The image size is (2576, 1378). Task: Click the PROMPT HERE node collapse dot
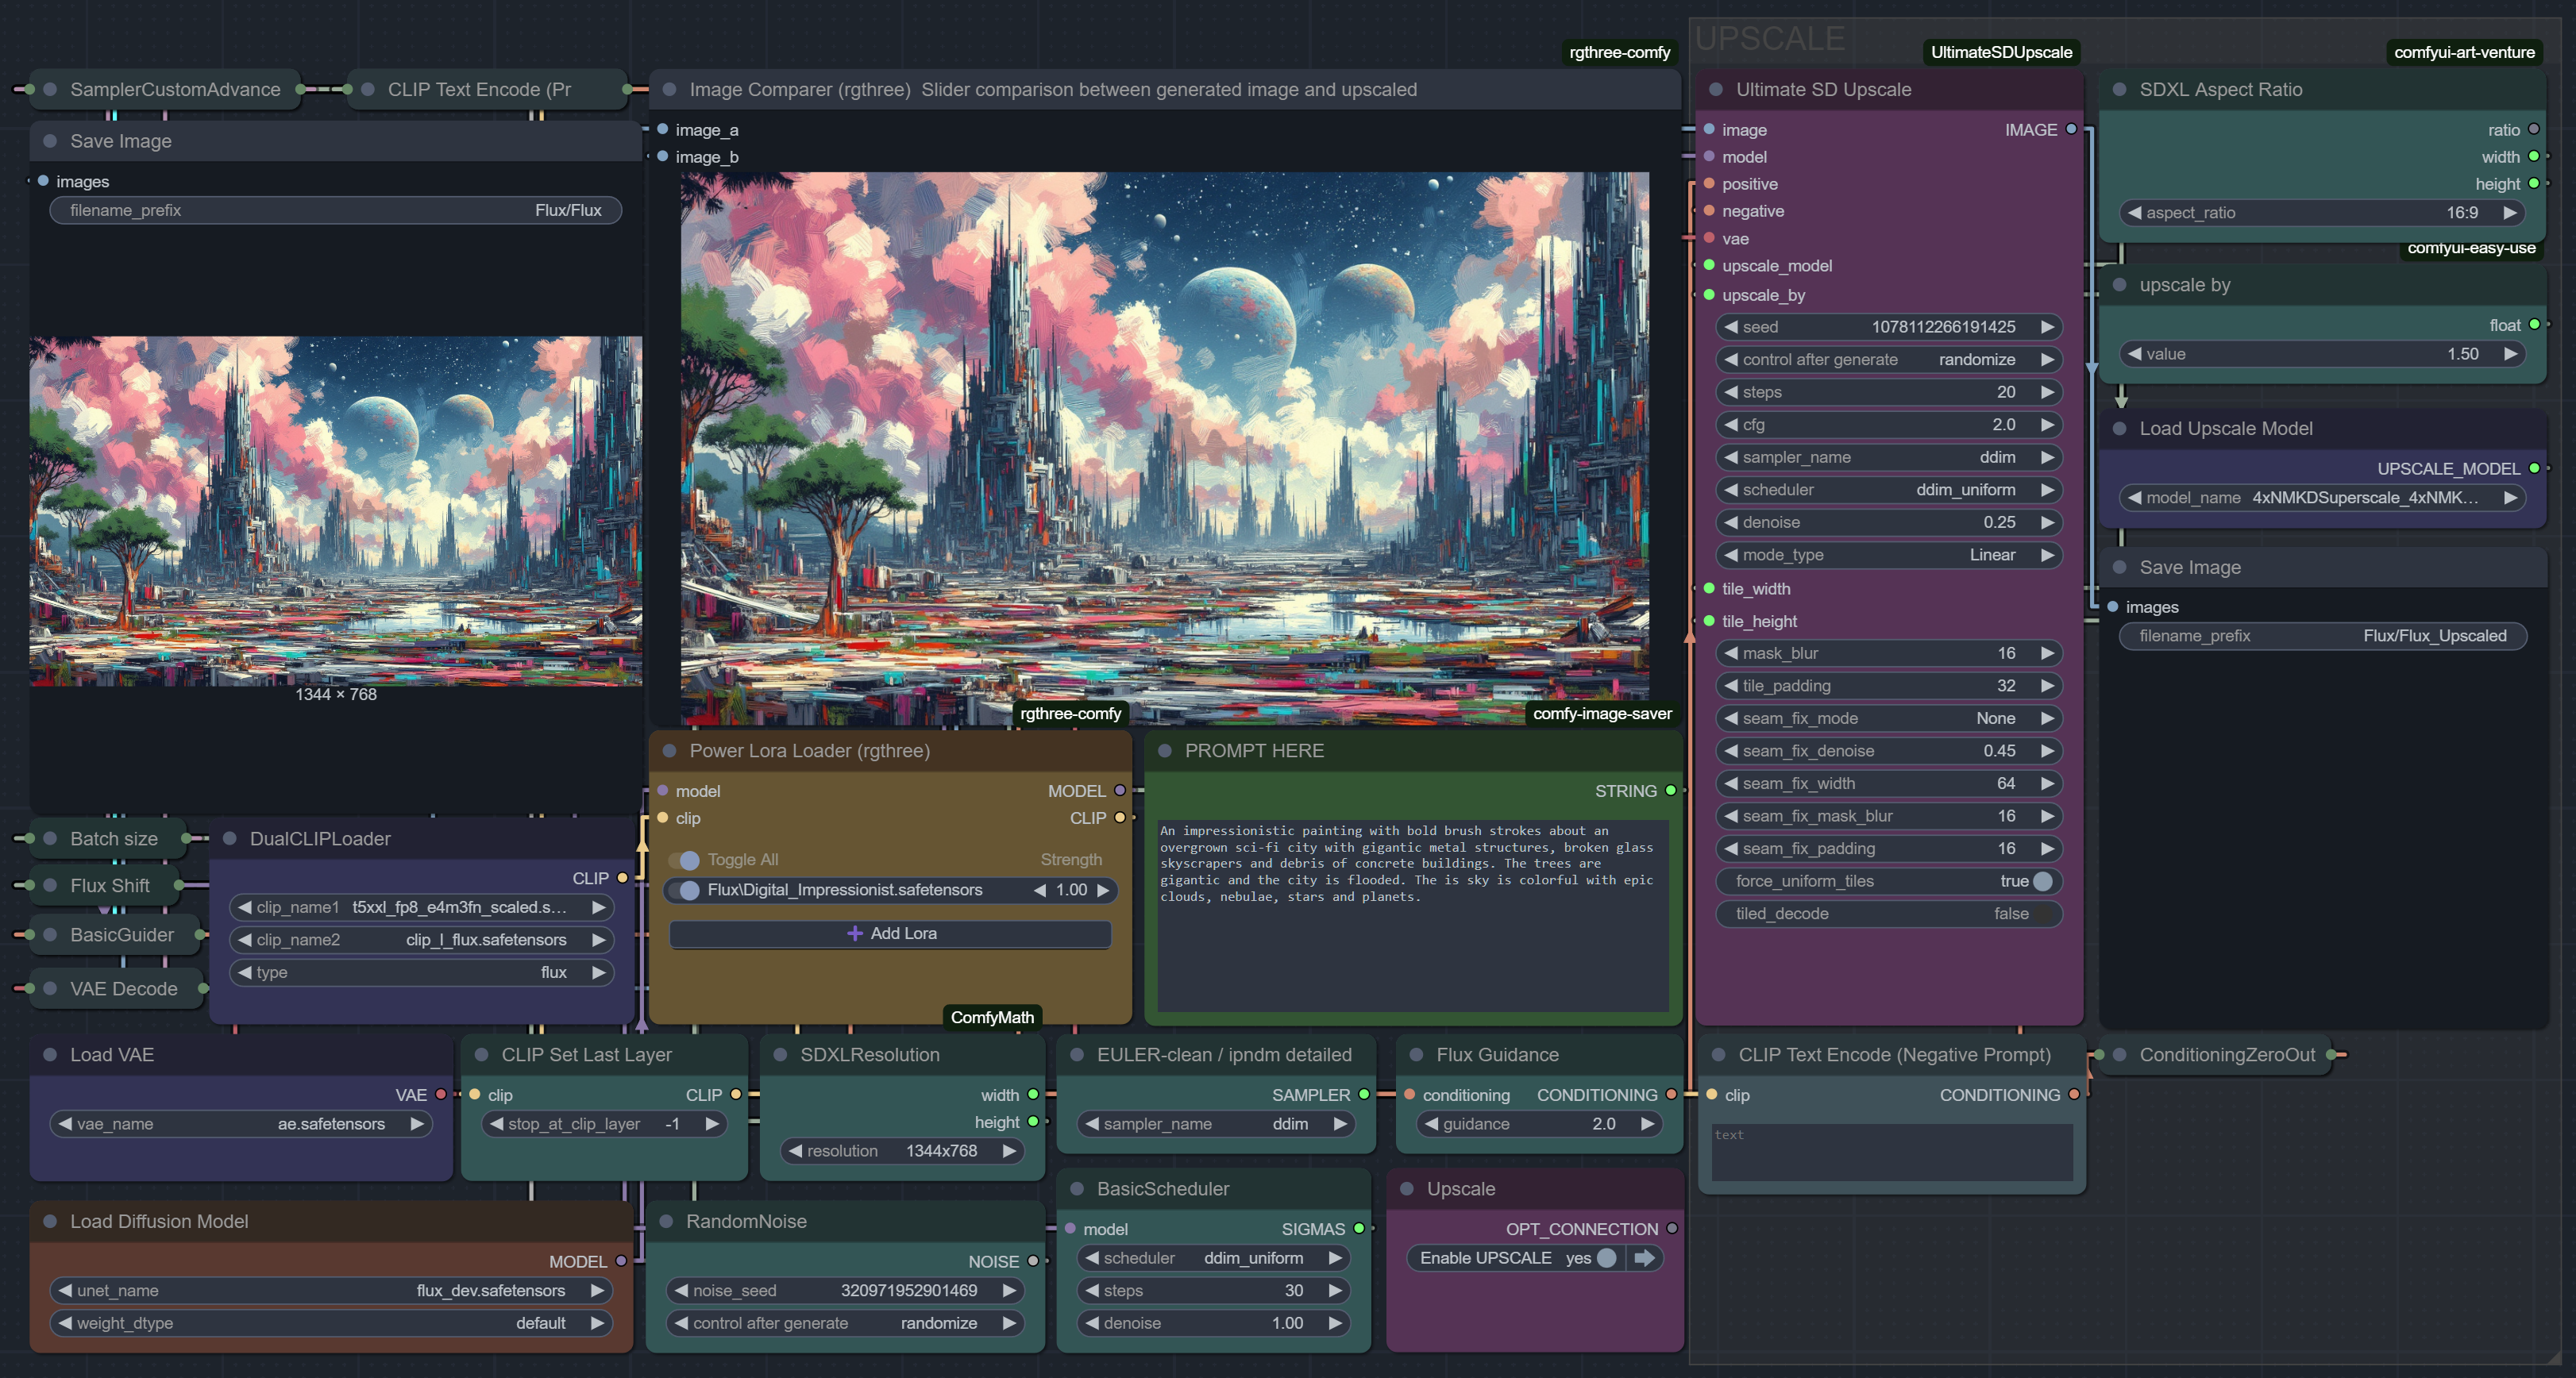coord(1164,750)
